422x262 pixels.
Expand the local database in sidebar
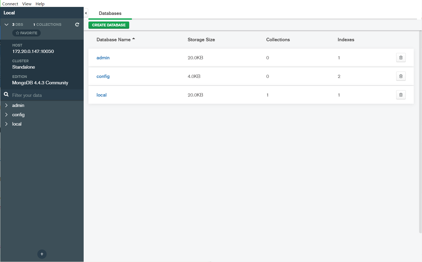[x=6, y=124]
